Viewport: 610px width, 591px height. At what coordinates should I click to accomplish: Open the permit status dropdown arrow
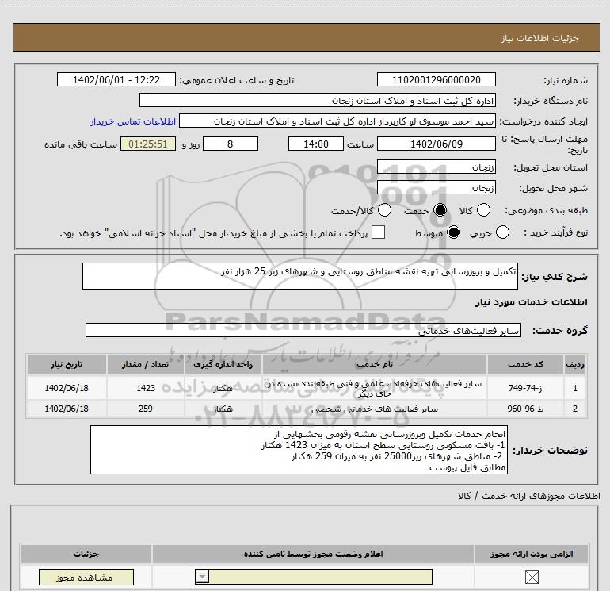202,577
